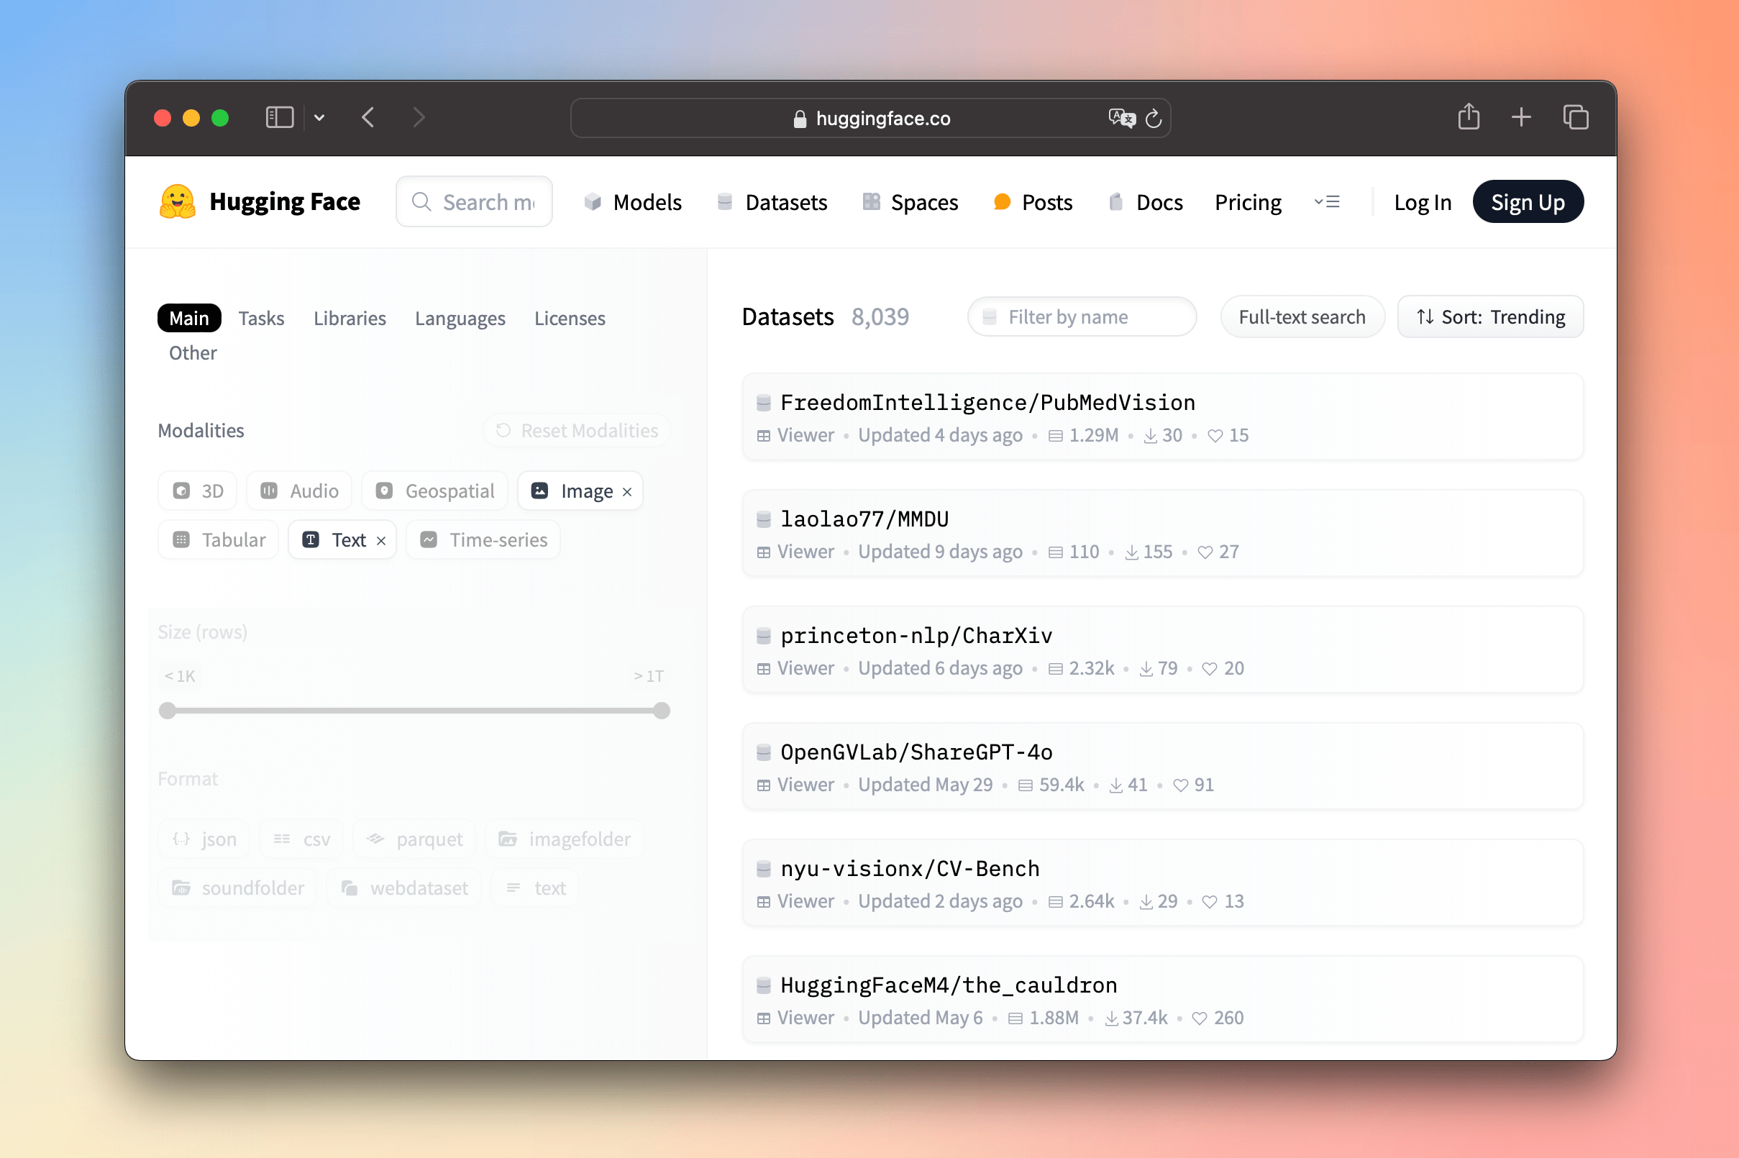Viewport: 1739px width, 1158px height.
Task: Click the Tabular modality filter icon
Action: click(182, 539)
